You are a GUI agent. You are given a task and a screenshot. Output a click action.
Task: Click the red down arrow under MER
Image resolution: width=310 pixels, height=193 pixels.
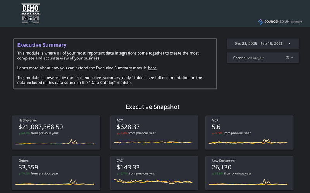(213, 133)
